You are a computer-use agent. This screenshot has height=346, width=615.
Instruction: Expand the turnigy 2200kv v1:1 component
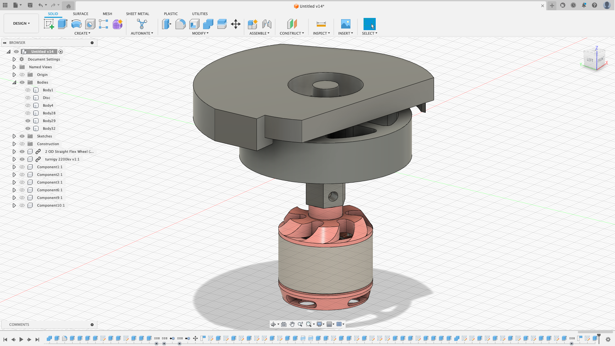(14, 159)
